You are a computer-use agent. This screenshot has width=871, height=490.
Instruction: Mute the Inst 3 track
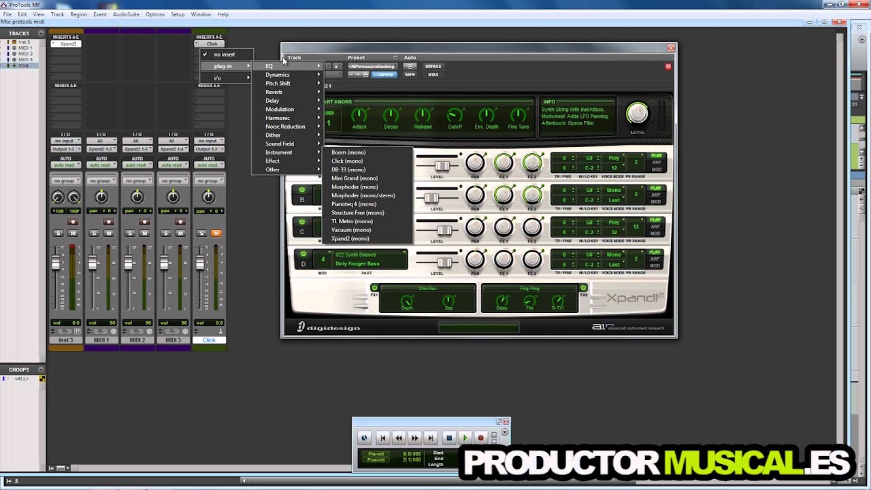tap(73, 233)
